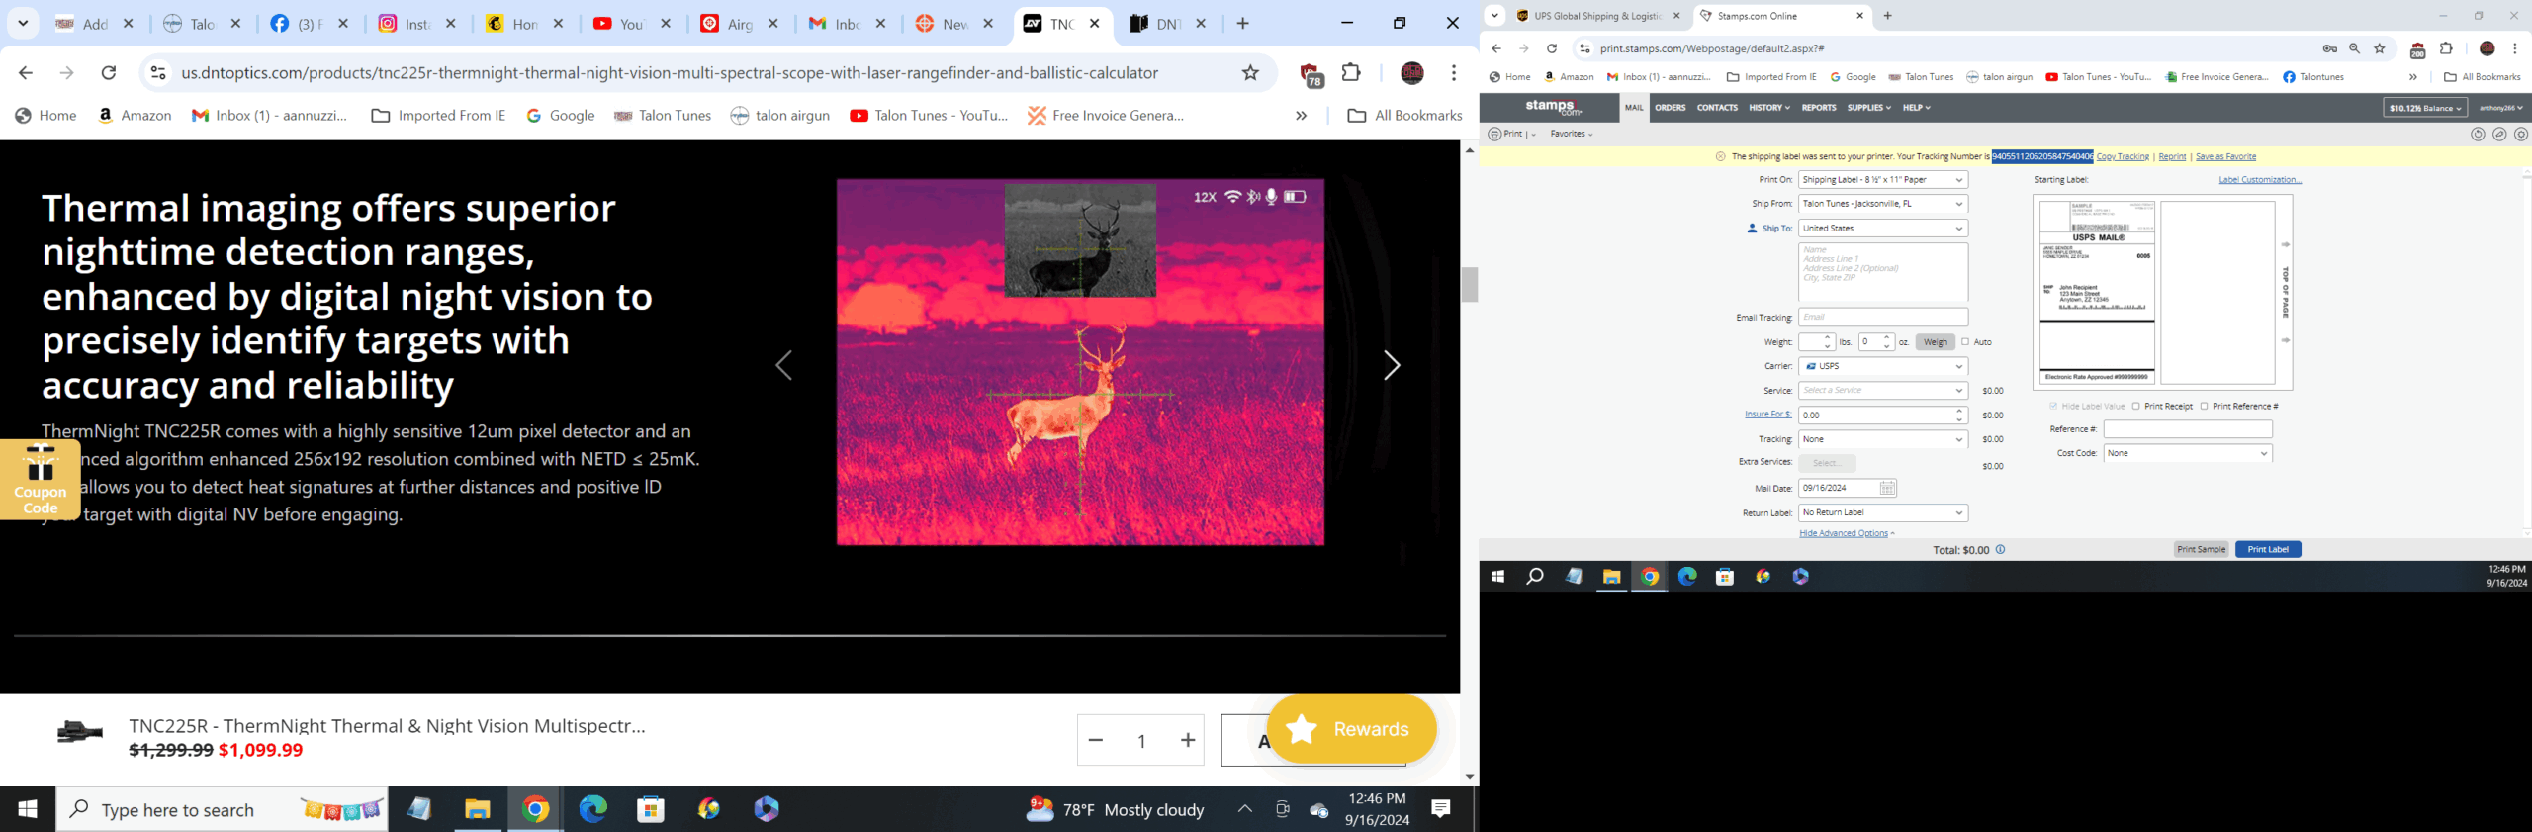Viewport: 2532px width, 832px height.
Task: Click the Weigh button
Action: click(1936, 342)
